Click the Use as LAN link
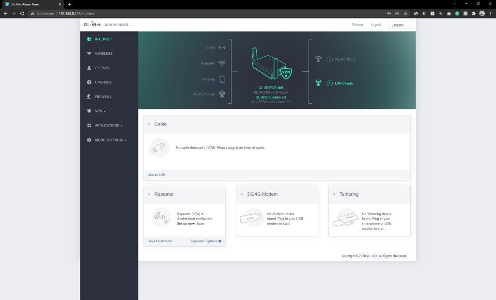The image size is (496, 300). click(156, 174)
